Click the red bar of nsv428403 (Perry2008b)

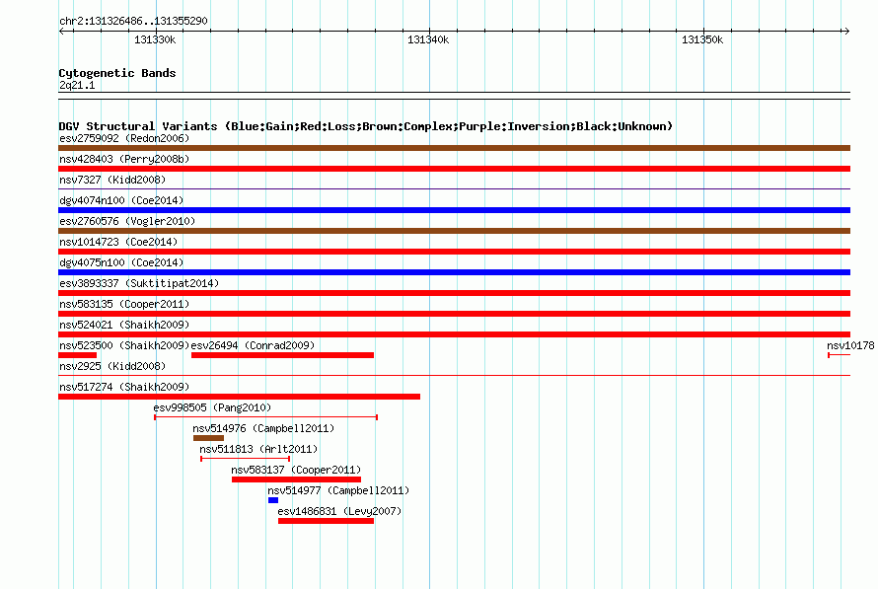pos(454,169)
